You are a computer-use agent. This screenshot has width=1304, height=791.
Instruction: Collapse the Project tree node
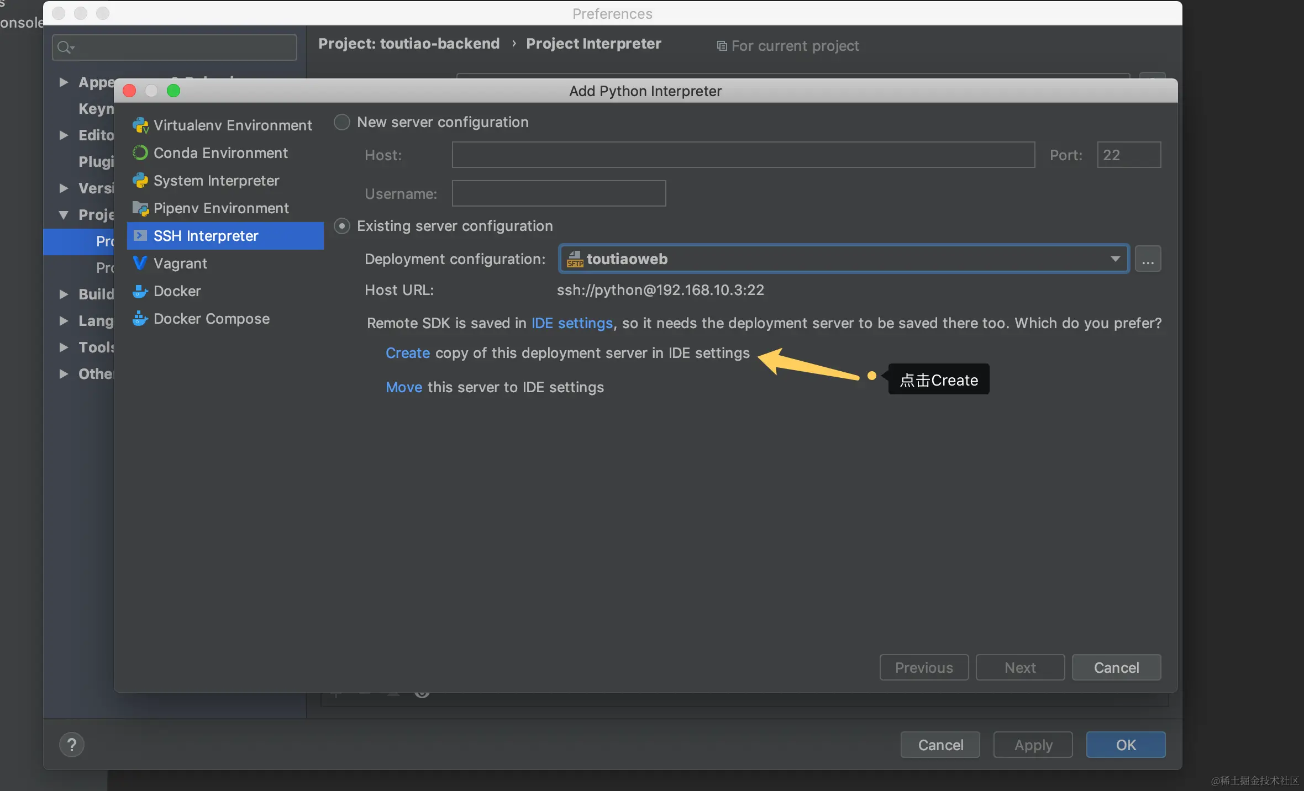click(64, 215)
